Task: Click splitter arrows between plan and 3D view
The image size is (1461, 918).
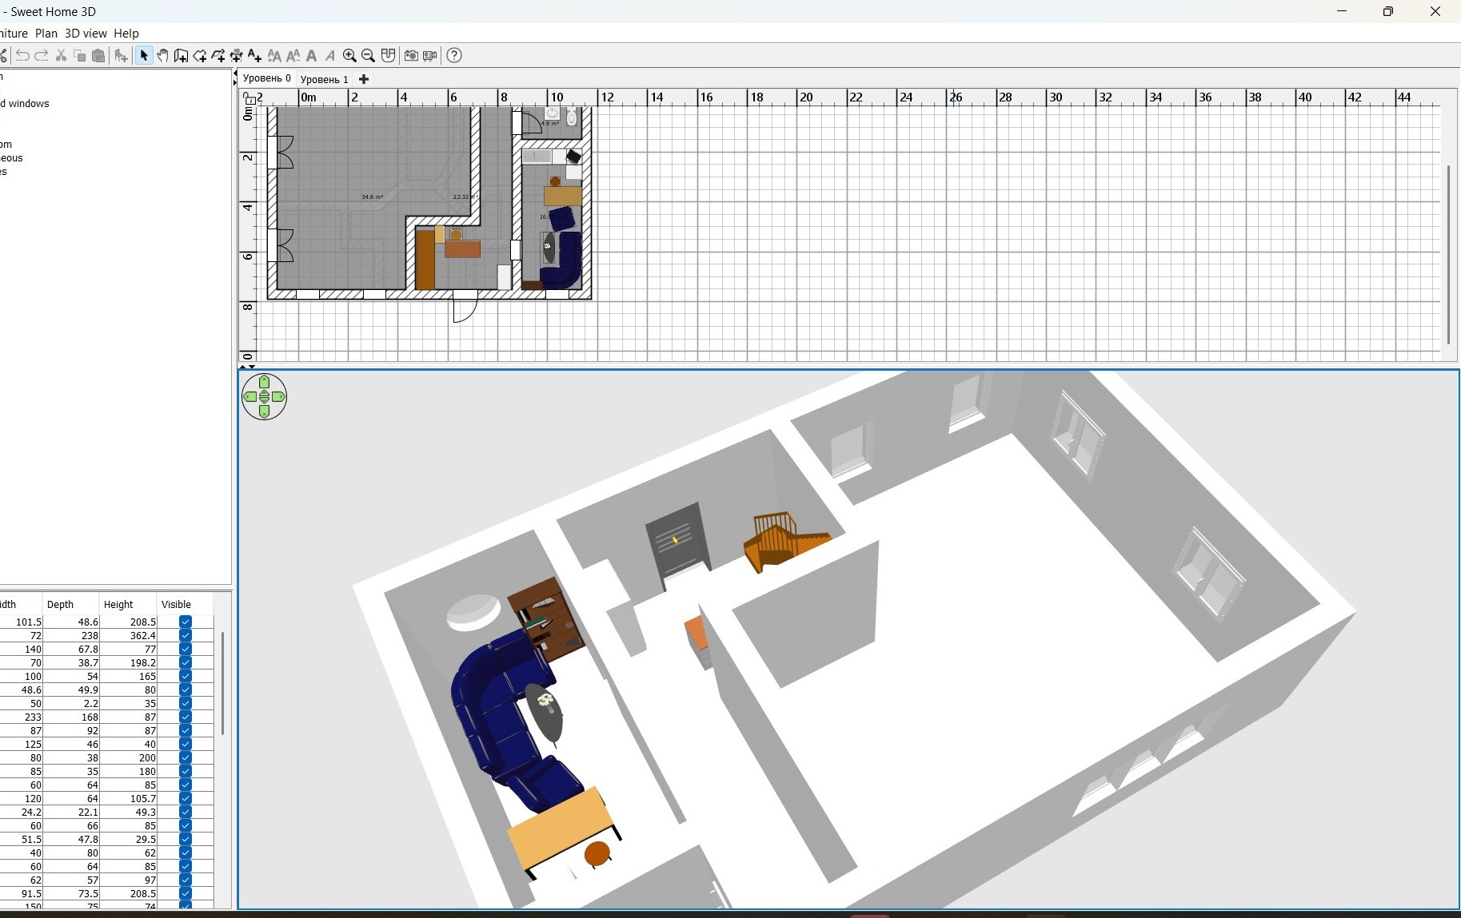Action: click(248, 367)
